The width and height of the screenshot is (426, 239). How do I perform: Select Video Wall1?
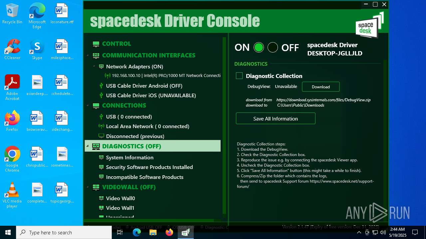[120, 208]
